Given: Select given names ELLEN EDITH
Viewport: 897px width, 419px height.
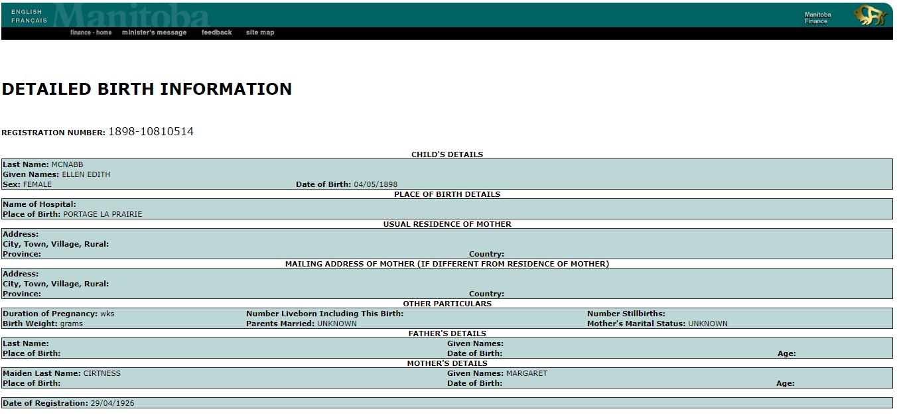Looking at the screenshot, I should click(86, 174).
